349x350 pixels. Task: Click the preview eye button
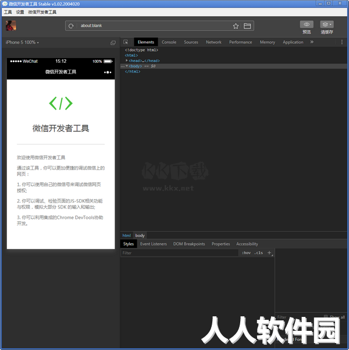click(307, 24)
